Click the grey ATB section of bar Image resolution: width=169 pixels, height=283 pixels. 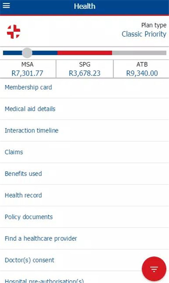tap(139, 53)
